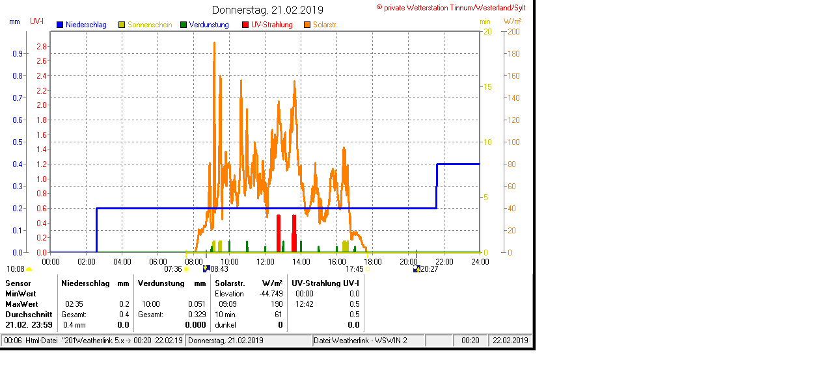Select the Sonnenschein legend label
The width and height of the screenshot is (833, 390).
(150, 25)
